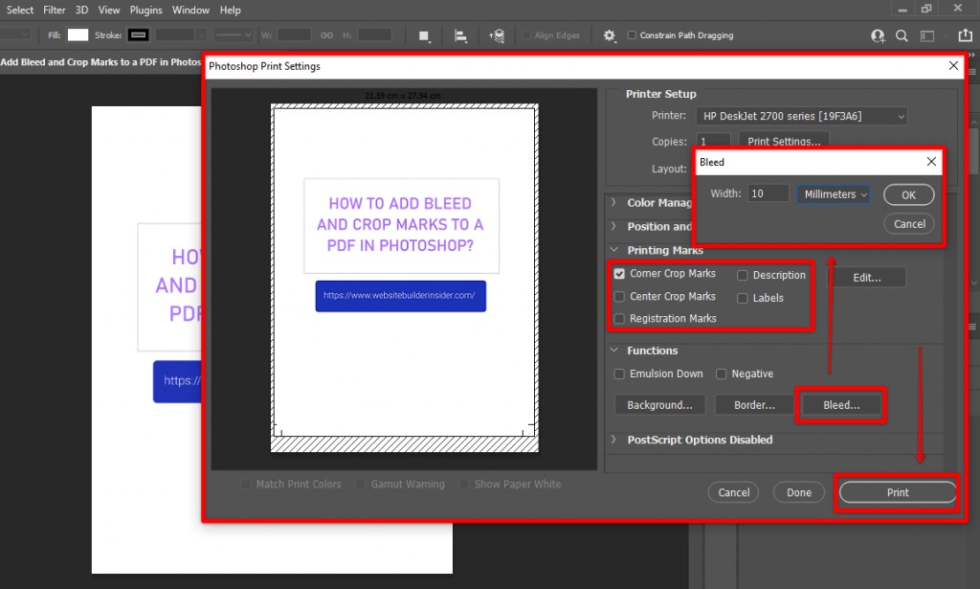
Task: Open the path alignment icon
Action: pos(460,35)
